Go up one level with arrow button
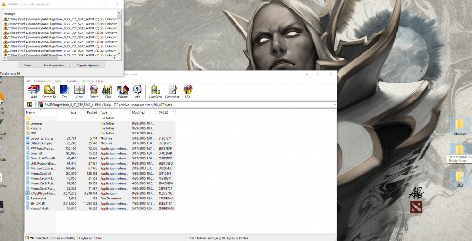Screen dimensions: 472x241 click(x=29, y=104)
